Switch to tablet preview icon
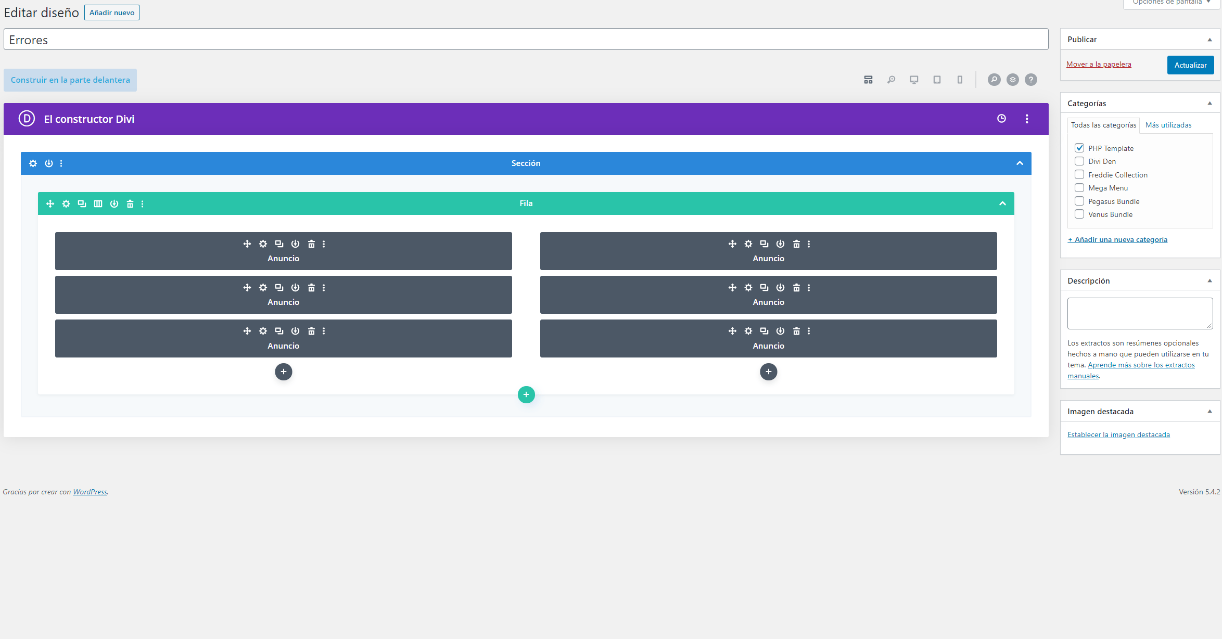Viewport: 1222px width, 639px height. [x=937, y=80]
